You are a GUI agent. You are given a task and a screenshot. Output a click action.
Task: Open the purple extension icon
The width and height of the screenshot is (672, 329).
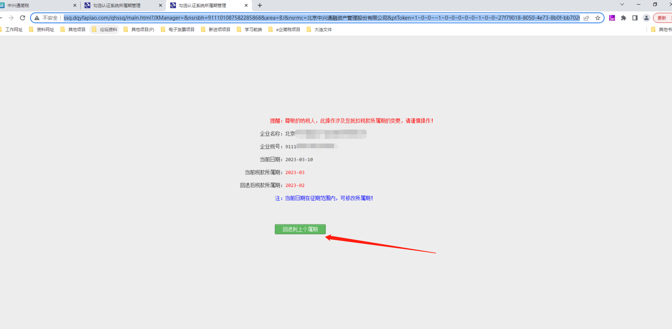pos(612,18)
